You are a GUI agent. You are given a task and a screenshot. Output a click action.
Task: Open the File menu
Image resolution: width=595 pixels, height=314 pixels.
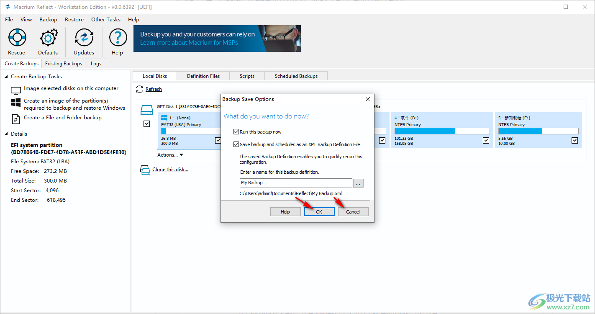click(9, 20)
